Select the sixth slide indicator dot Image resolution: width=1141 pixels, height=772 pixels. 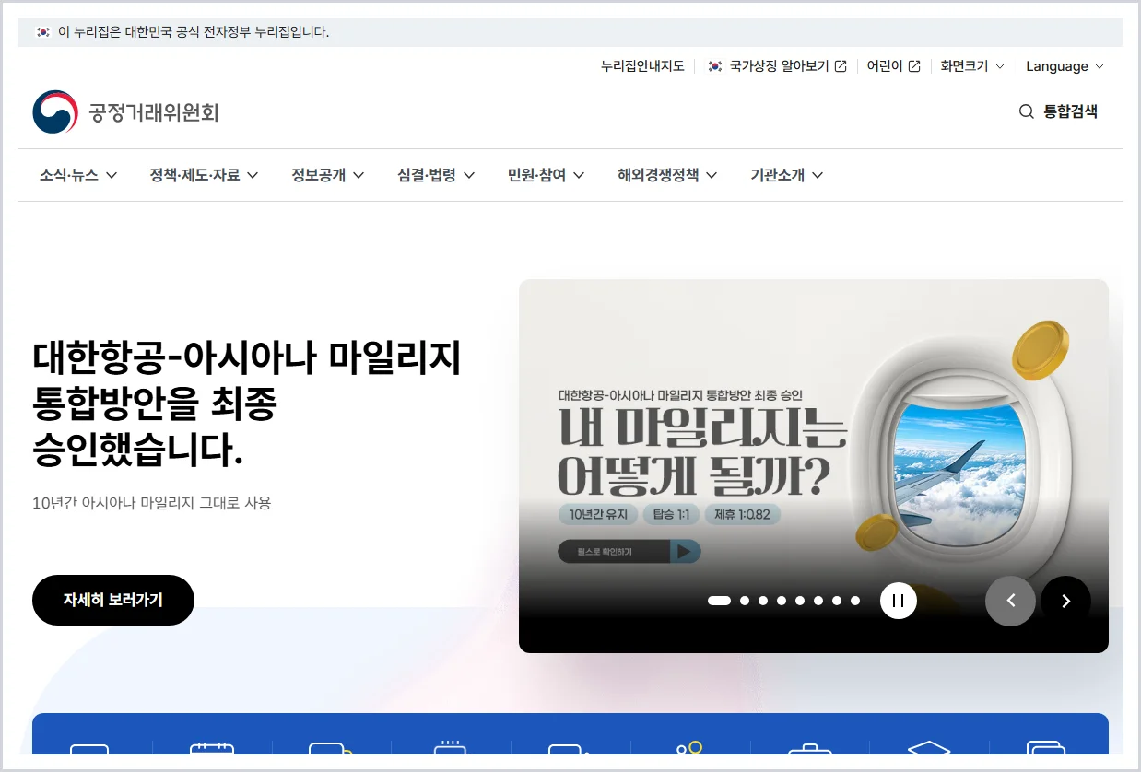pos(818,601)
